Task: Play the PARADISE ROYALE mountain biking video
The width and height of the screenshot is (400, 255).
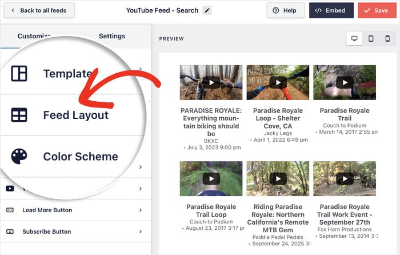Action: [x=211, y=82]
